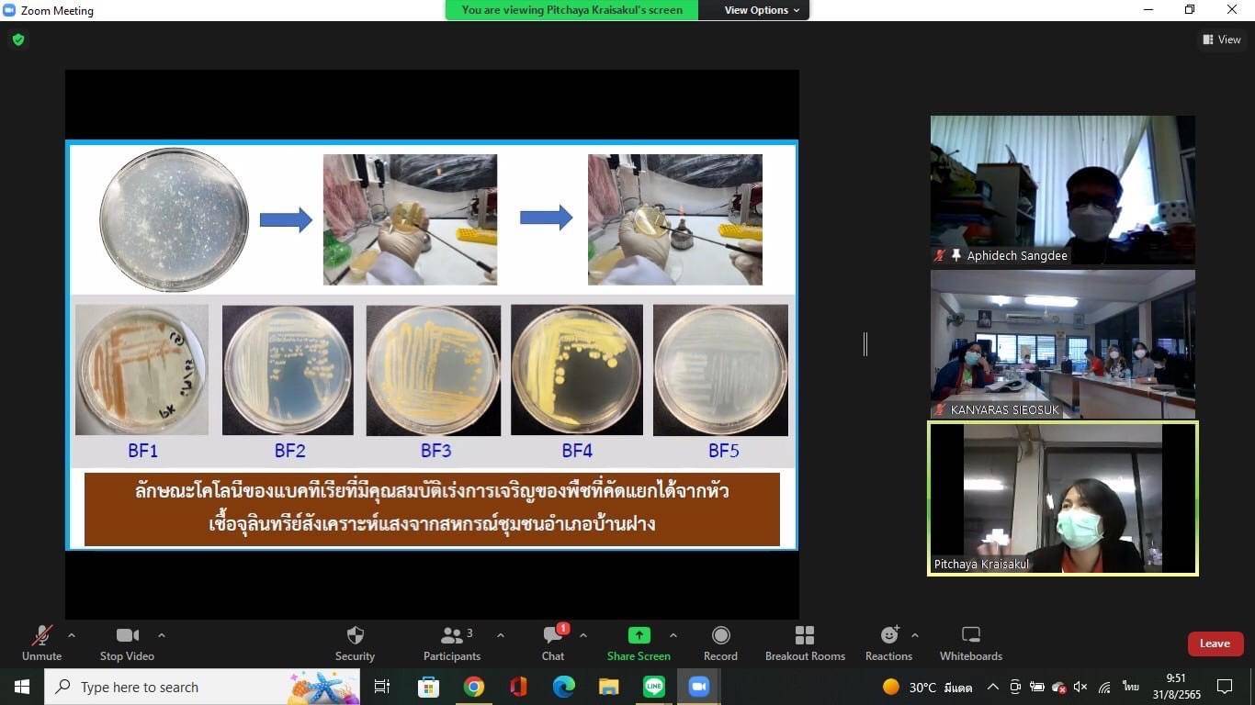Start recording with the Record button
Image resolution: width=1255 pixels, height=705 pixels.
[x=720, y=636]
